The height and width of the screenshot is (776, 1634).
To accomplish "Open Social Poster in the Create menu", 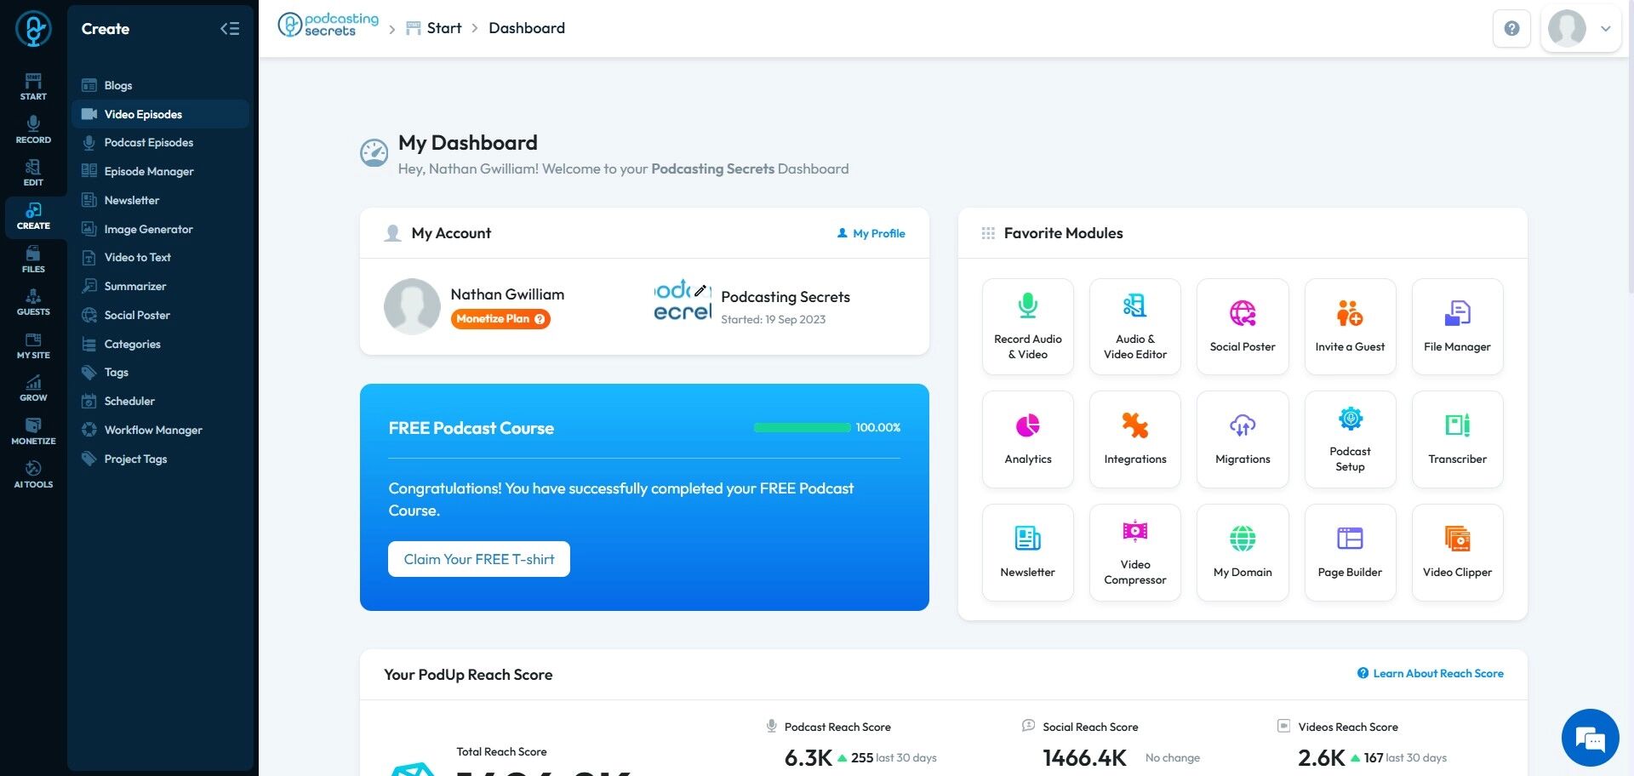I will [x=160, y=315].
